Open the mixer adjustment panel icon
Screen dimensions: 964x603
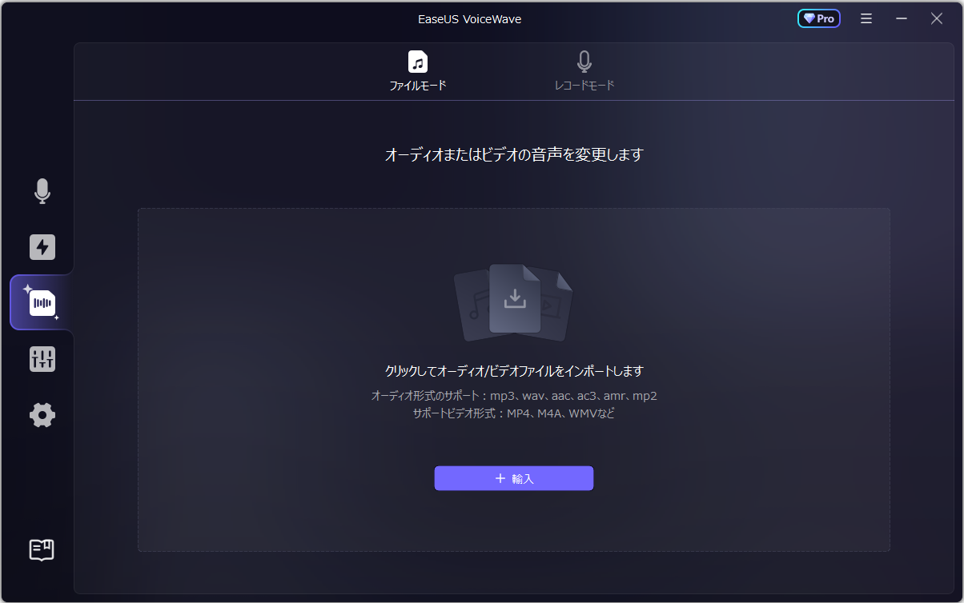tap(42, 359)
